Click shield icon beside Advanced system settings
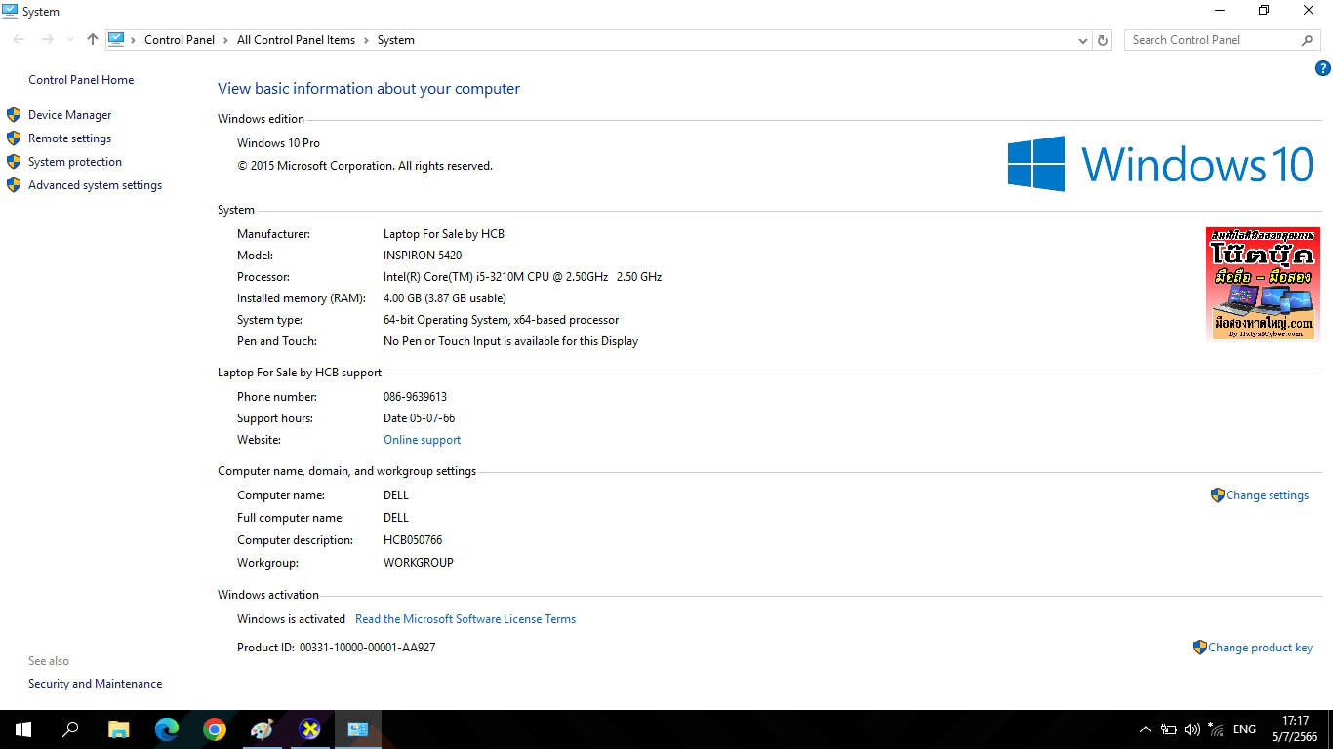The height and width of the screenshot is (749, 1333). pyautogui.click(x=14, y=185)
